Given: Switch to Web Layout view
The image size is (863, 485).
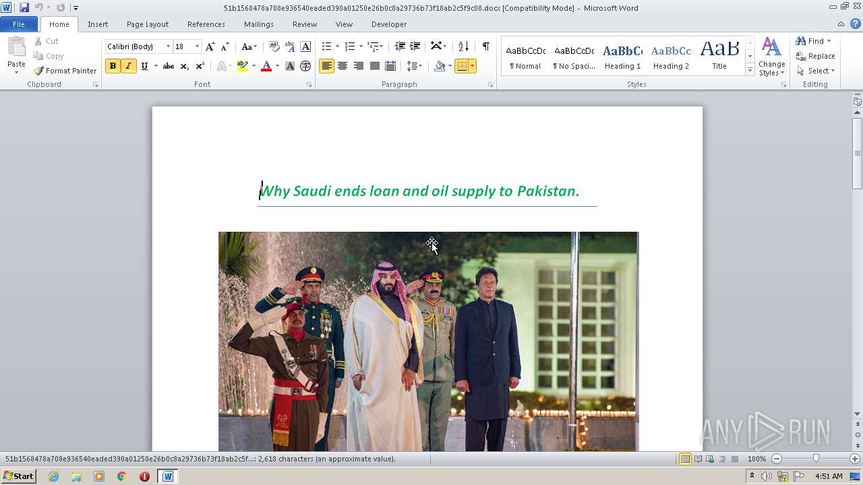Looking at the screenshot, I should click(710, 459).
